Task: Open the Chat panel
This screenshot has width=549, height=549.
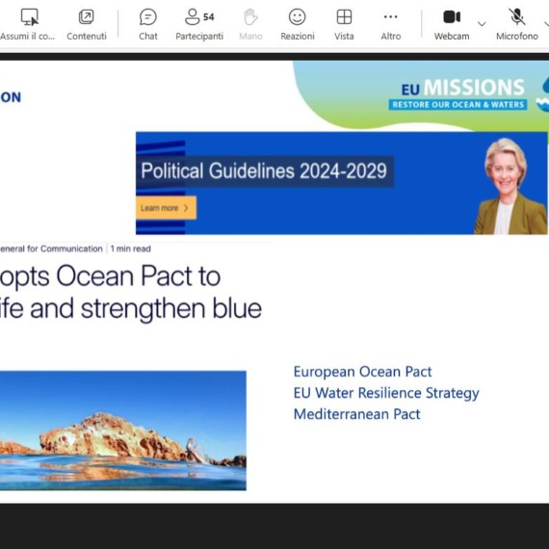Action: coord(148,24)
